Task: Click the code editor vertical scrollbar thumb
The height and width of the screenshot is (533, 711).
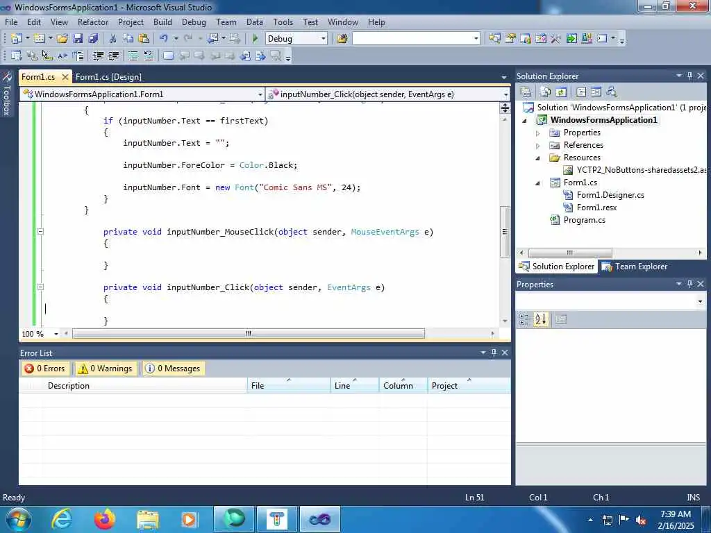Action: [505, 232]
